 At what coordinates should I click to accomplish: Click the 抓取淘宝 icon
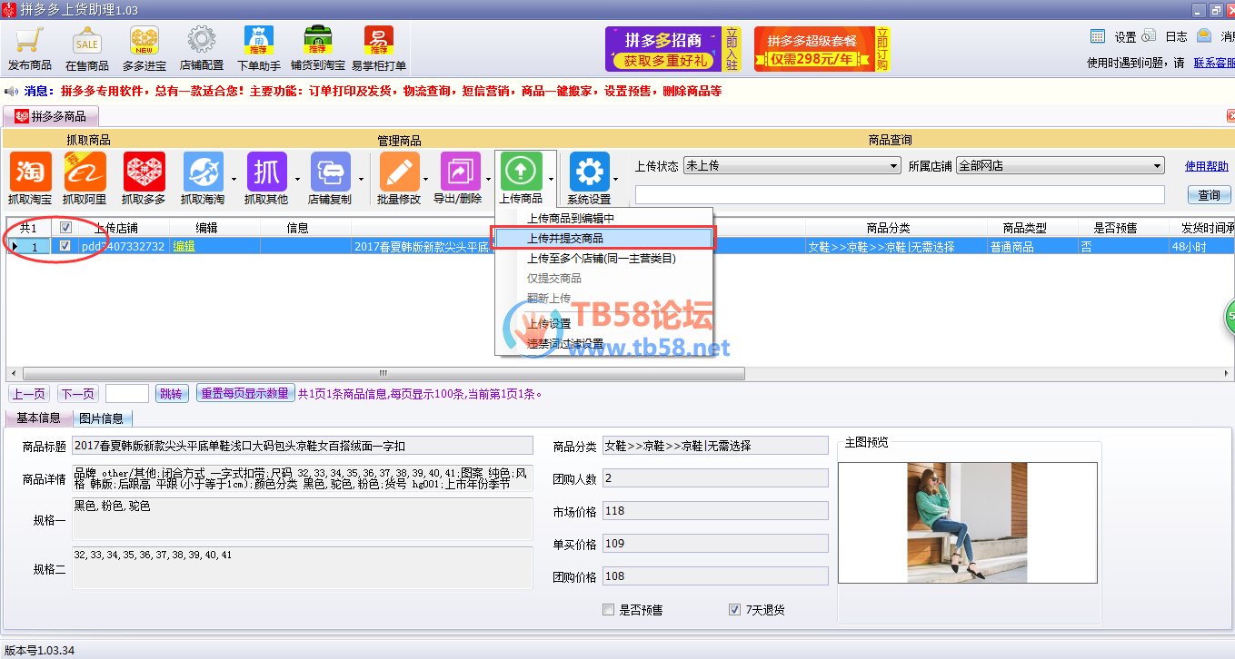tap(30, 172)
